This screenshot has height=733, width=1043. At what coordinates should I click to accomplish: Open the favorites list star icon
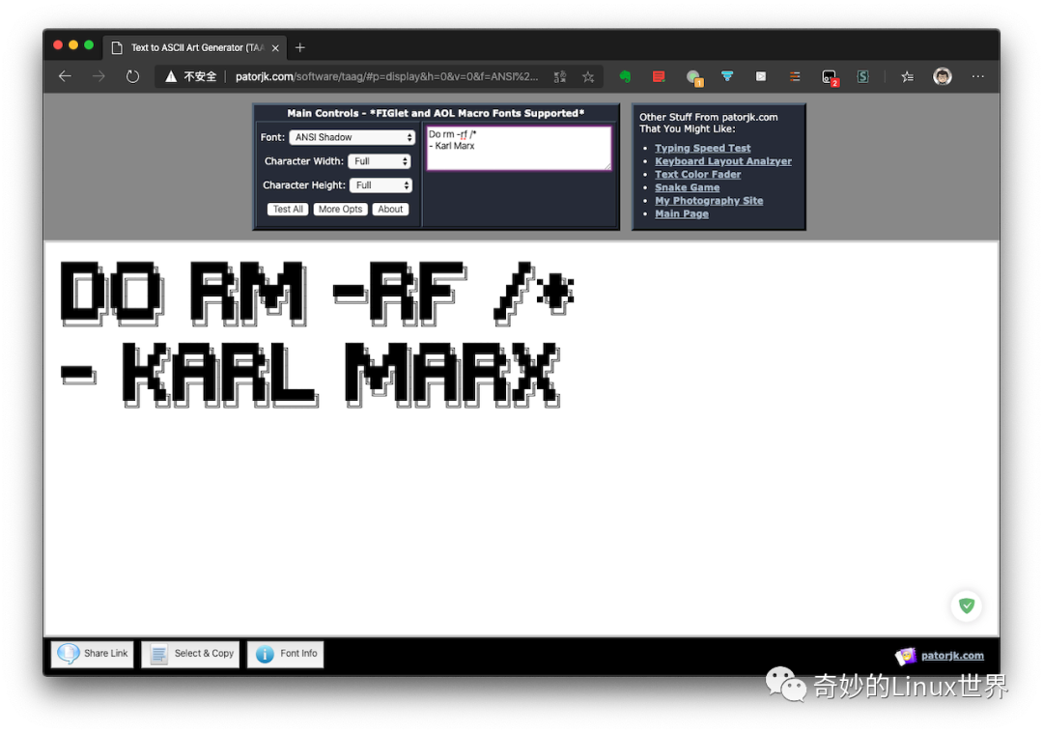907,76
